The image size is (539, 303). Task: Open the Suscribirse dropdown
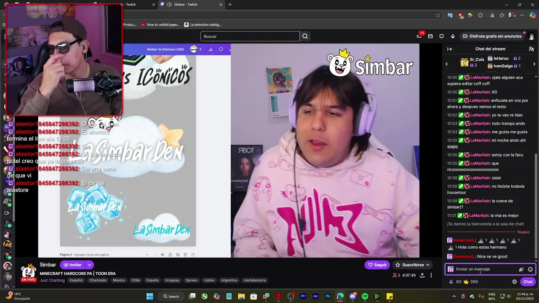tap(413, 265)
